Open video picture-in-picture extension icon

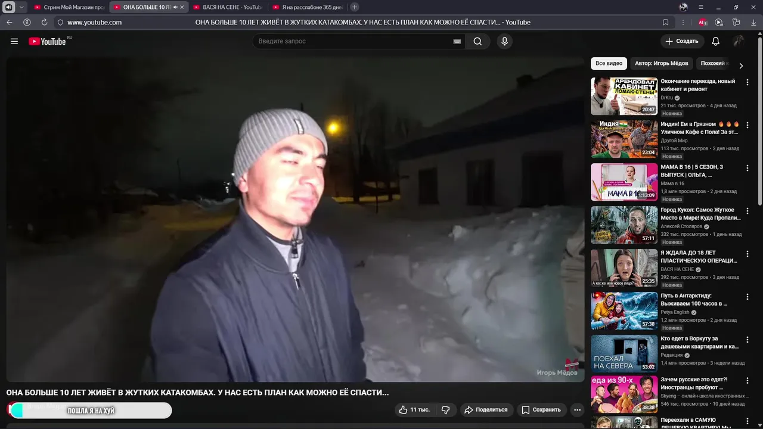(x=719, y=22)
